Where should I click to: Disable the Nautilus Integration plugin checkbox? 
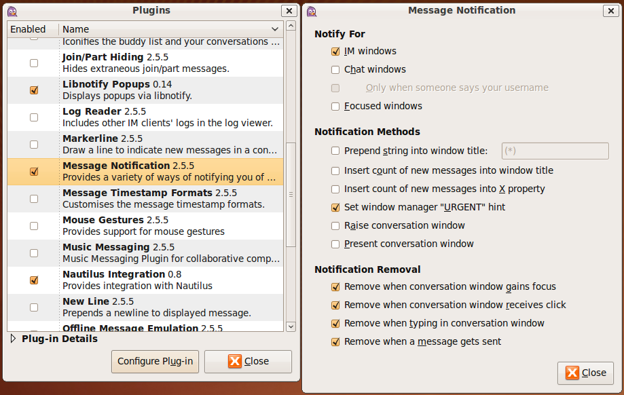(34, 280)
